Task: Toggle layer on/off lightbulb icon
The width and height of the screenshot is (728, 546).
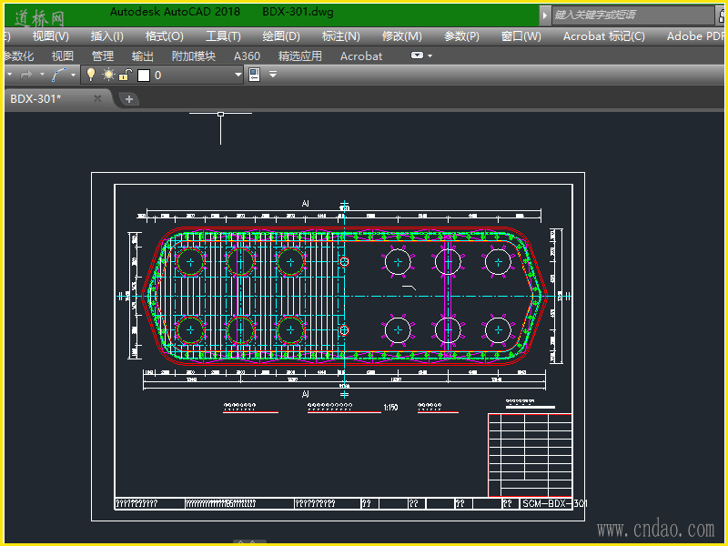Action: [x=91, y=75]
